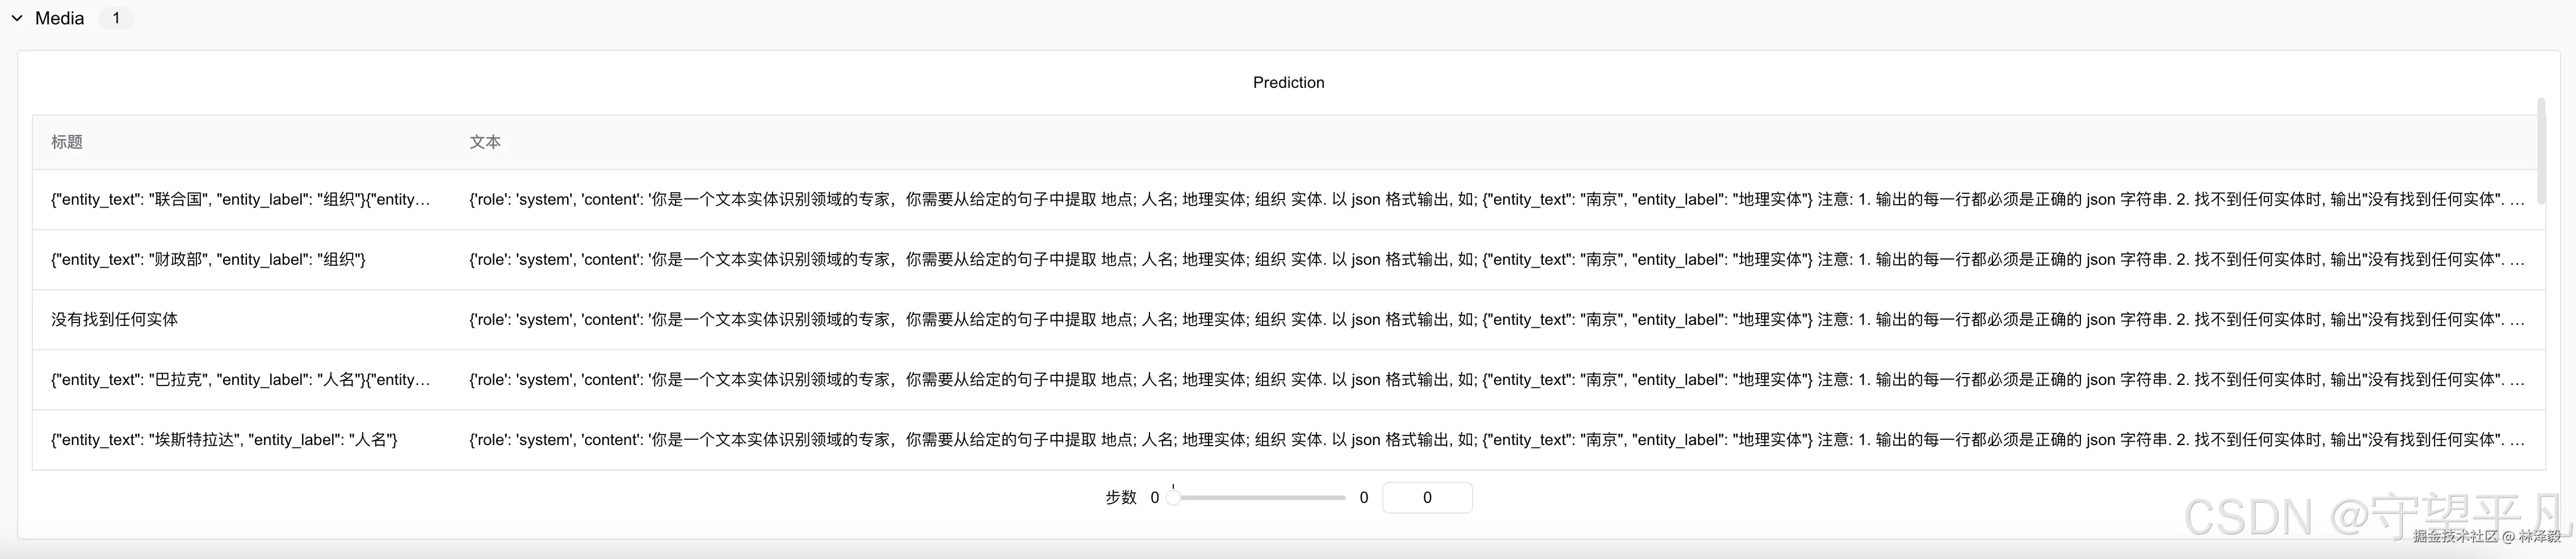Select the 文本 column header
The height and width of the screenshot is (559, 2576).
click(x=485, y=143)
